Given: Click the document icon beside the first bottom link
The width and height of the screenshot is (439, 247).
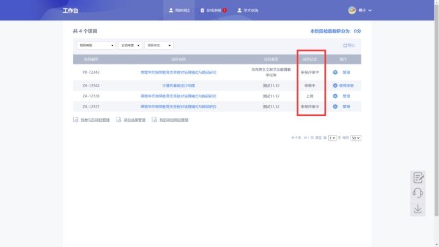Looking at the screenshot, I should coord(76,120).
